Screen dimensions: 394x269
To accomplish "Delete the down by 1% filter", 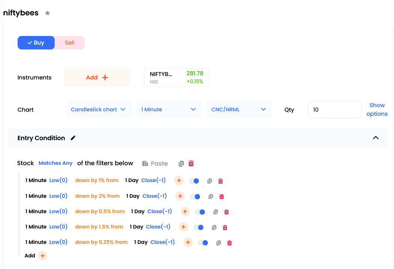I will [x=220, y=181].
